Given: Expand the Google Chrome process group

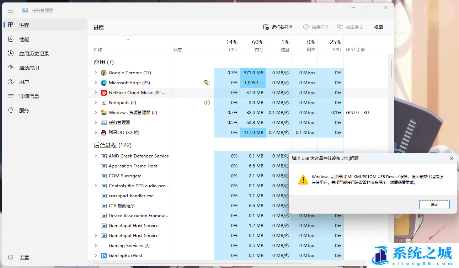Looking at the screenshot, I should tap(96, 73).
